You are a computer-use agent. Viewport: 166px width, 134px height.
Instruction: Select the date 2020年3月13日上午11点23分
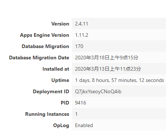click(108, 69)
